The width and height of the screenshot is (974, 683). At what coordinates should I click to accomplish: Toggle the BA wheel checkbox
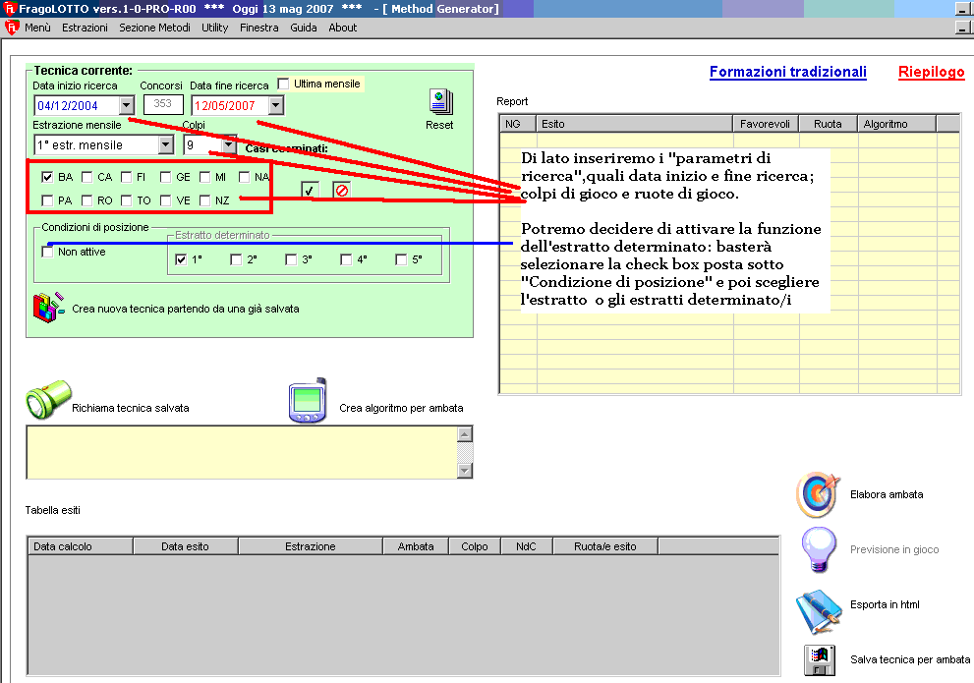coord(47,178)
